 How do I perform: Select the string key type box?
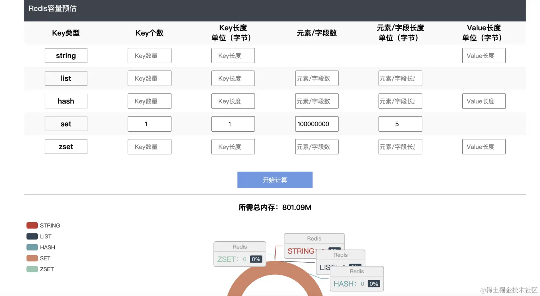[x=66, y=56]
